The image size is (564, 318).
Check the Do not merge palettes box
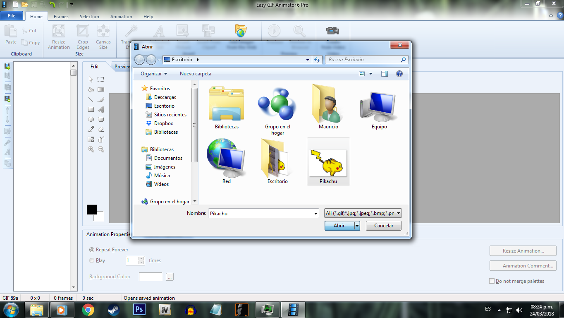click(x=492, y=281)
